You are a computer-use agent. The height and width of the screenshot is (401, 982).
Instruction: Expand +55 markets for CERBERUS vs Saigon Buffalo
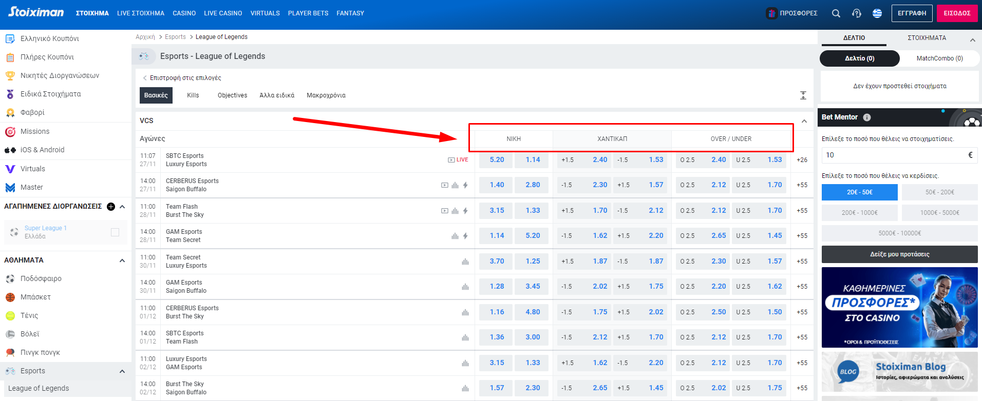pyautogui.click(x=802, y=185)
